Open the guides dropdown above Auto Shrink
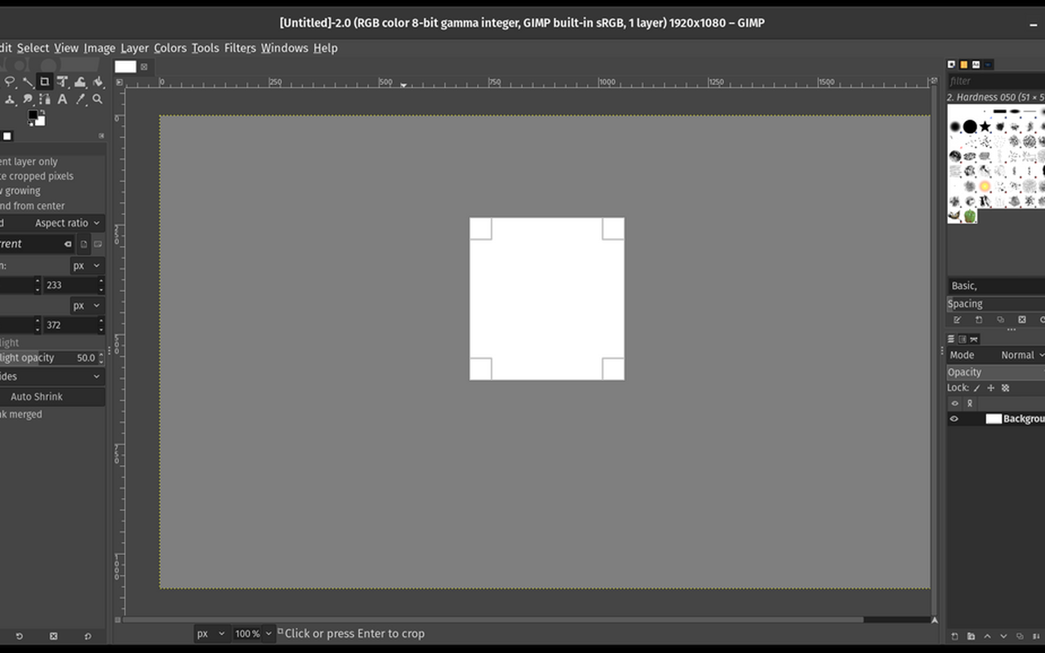 point(52,376)
